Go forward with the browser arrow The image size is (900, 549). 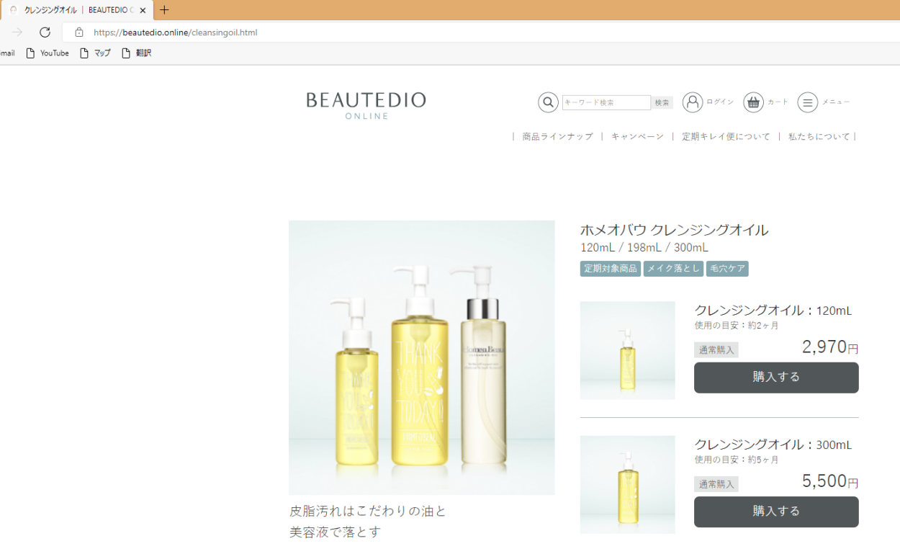17,32
